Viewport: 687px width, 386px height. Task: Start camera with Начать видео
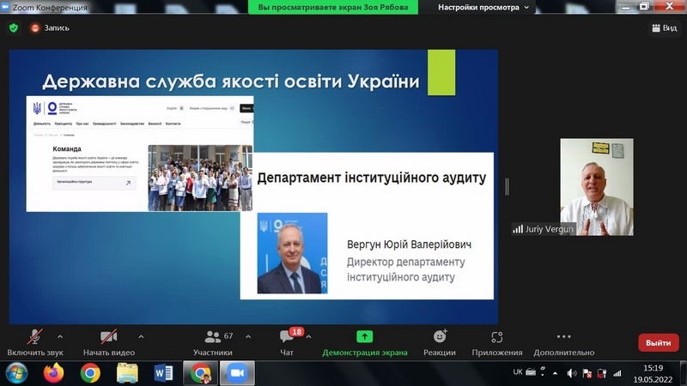[x=109, y=342]
